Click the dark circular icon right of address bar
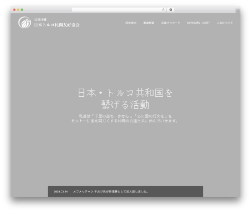251x212 pixels. point(171,10)
